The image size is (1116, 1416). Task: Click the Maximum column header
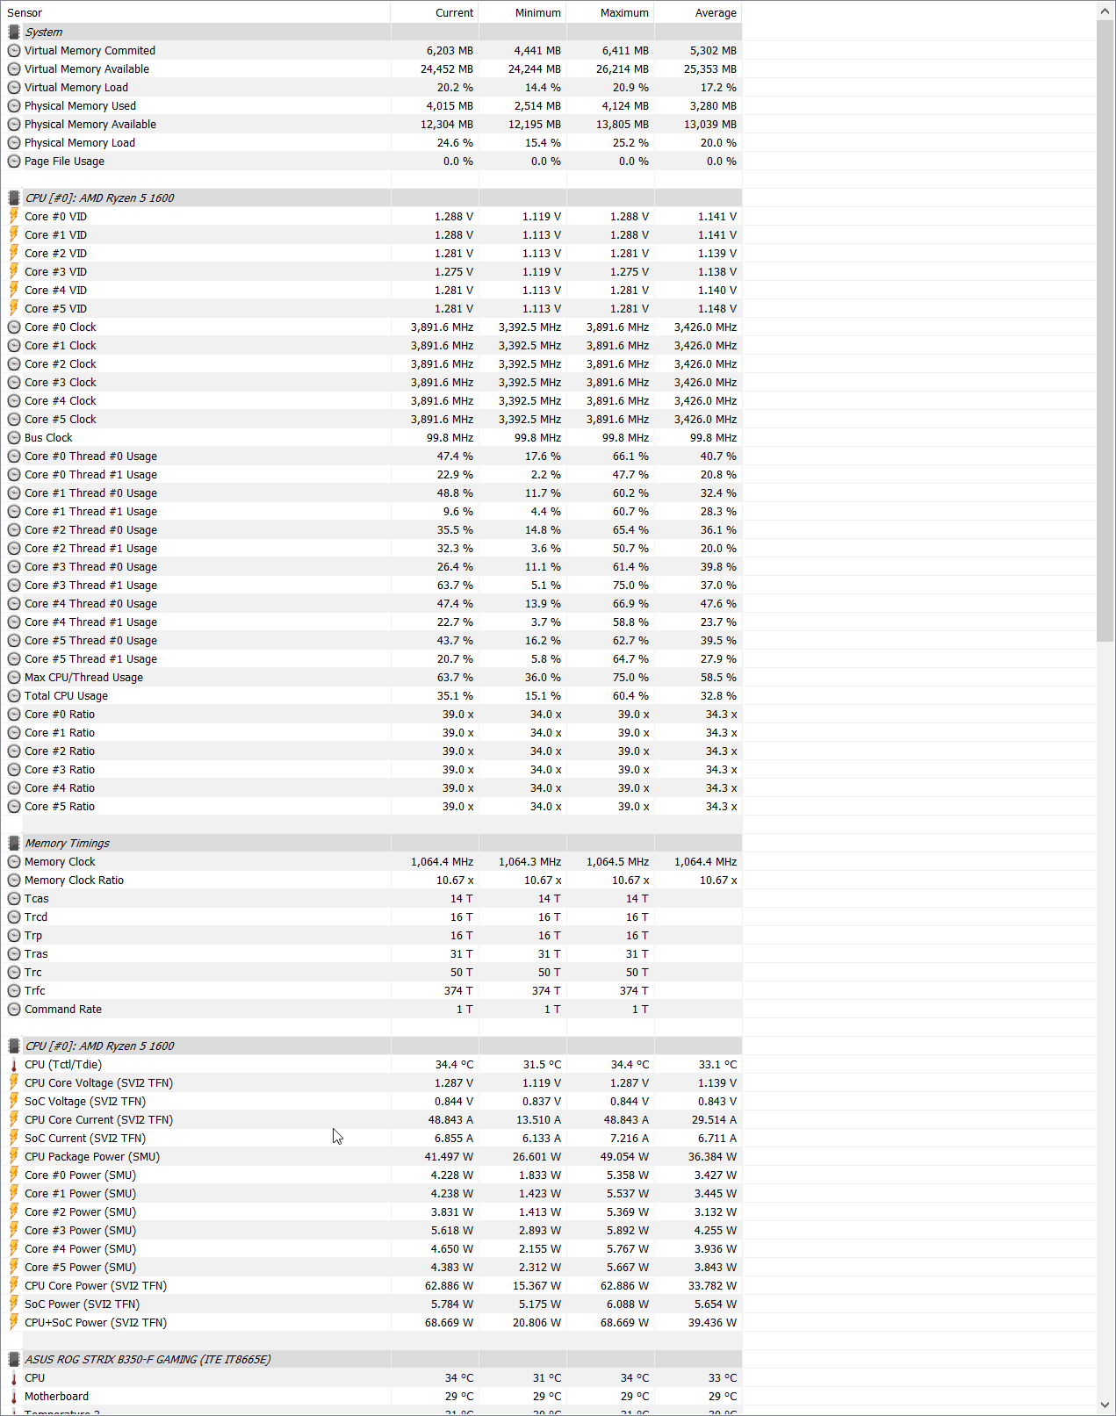tap(624, 13)
